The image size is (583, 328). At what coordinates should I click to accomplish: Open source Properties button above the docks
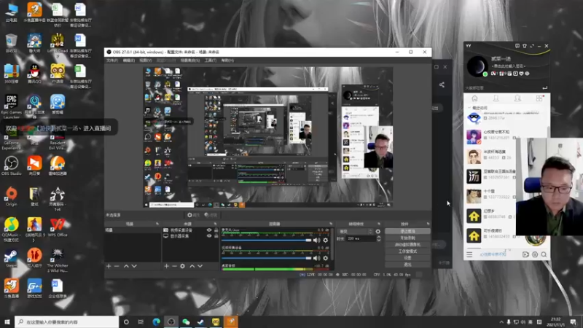193,215
